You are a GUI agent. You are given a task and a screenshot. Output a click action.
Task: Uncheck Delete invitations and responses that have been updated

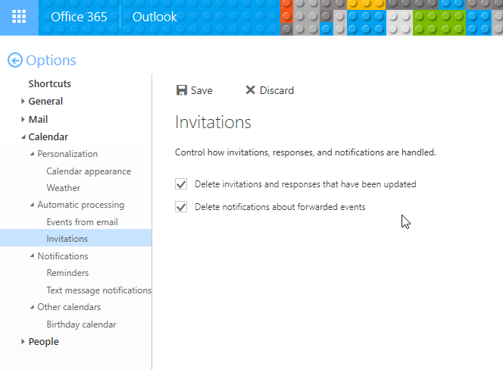[181, 184]
